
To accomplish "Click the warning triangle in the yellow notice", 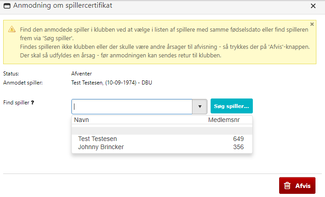I will [x=12, y=29].
